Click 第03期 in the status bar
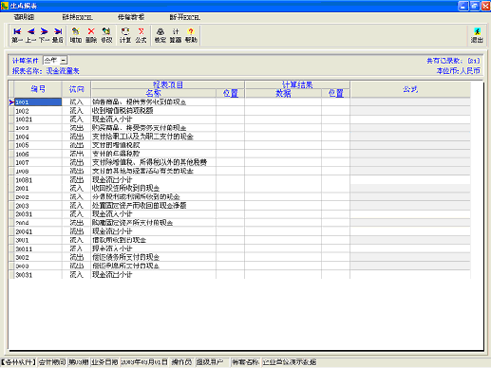This screenshot has height=368, width=491. coord(79,362)
